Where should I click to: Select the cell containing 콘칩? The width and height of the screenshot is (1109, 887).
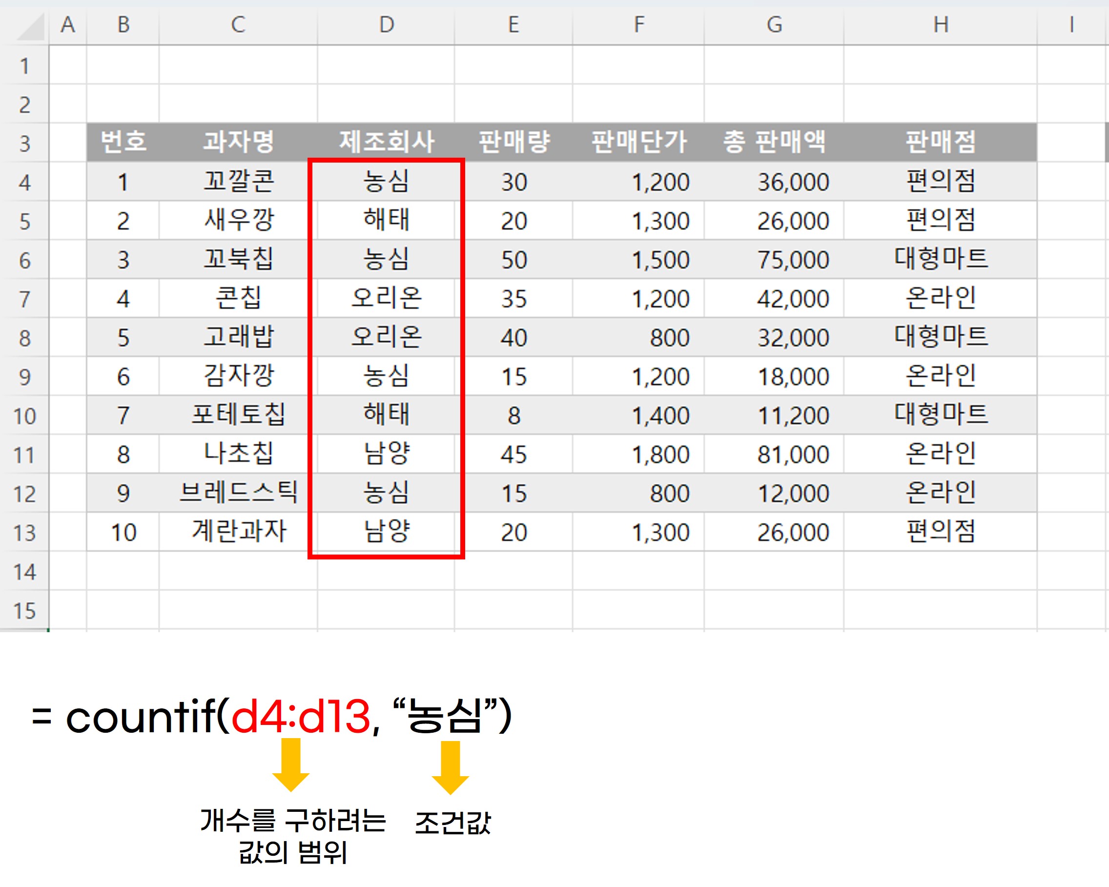click(238, 298)
